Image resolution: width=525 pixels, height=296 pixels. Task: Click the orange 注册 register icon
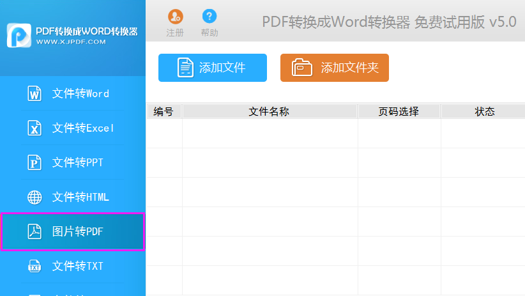click(x=176, y=17)
